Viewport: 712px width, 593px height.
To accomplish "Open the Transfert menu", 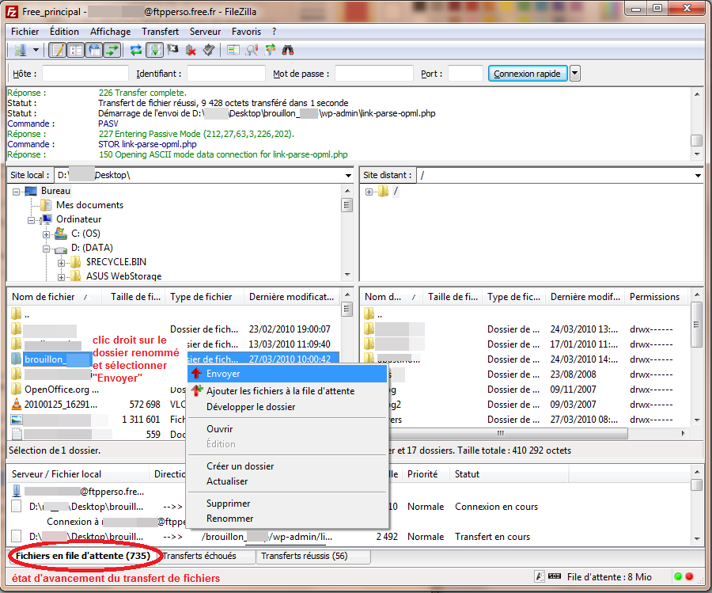I will [160, 32].
